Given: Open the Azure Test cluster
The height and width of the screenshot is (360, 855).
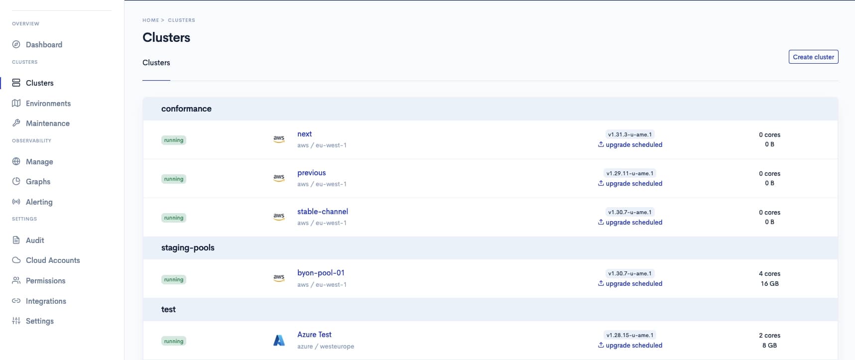Looking at the screenshot, I should click(314, 335).
